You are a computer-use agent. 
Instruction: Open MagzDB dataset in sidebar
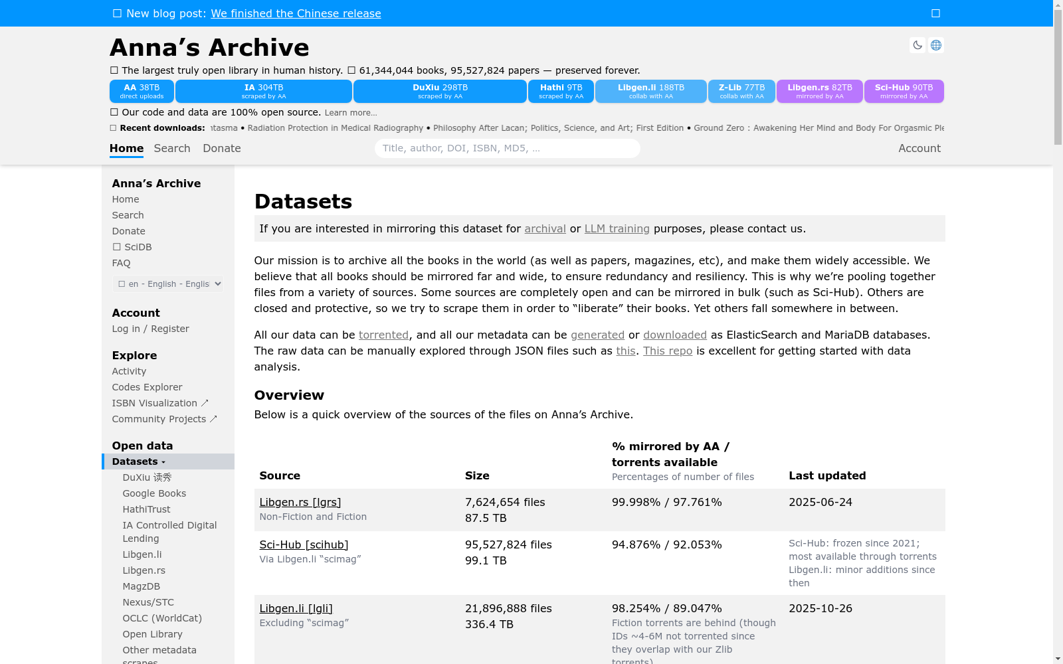141,586
